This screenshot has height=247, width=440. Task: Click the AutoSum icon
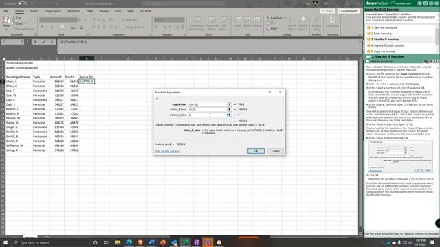[x=268, y=18]
